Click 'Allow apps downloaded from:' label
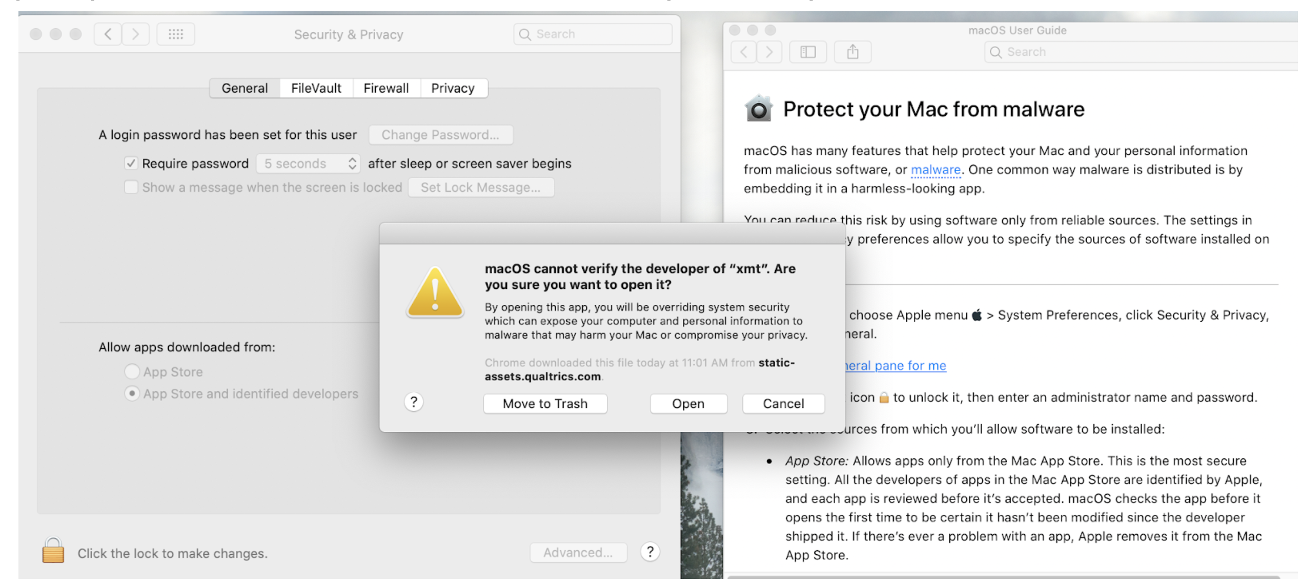 pyautogui.click(x=187, y=347)
